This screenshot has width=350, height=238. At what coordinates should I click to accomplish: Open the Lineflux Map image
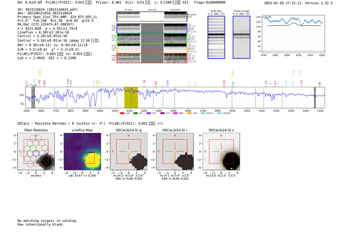pos(82,152)
